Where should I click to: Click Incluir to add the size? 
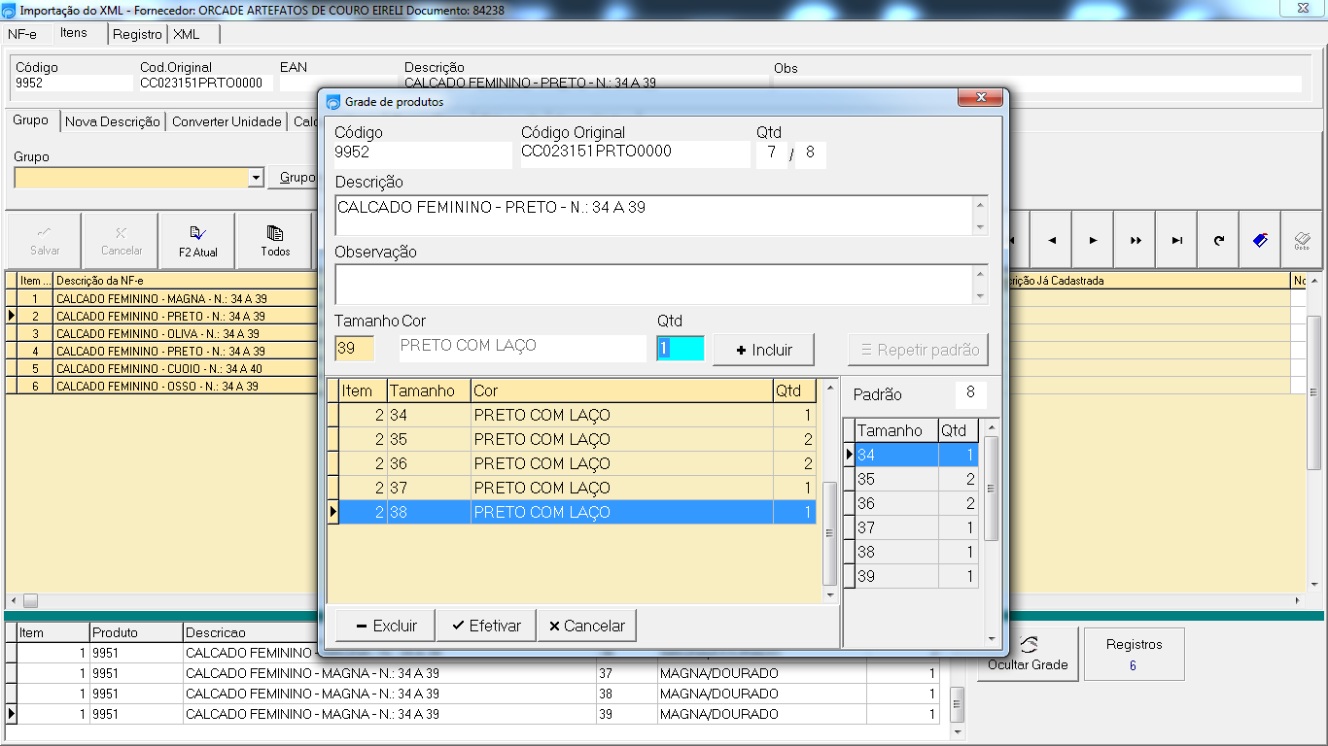coord(763,350)
